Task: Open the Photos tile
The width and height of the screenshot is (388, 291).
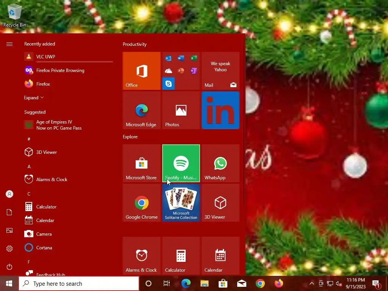Action: point(181,110)
